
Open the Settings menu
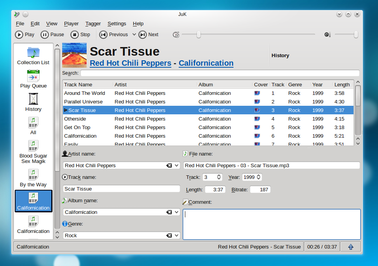[117, 24]
